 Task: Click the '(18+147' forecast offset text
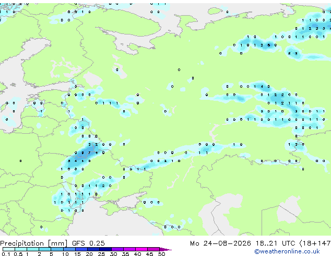(315, 243)
